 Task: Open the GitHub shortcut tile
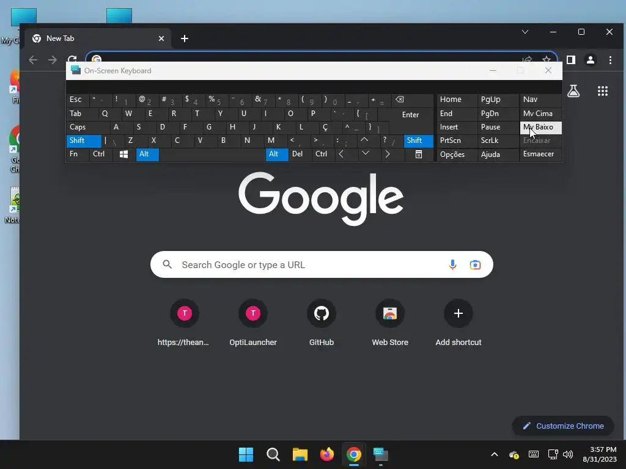322,323
